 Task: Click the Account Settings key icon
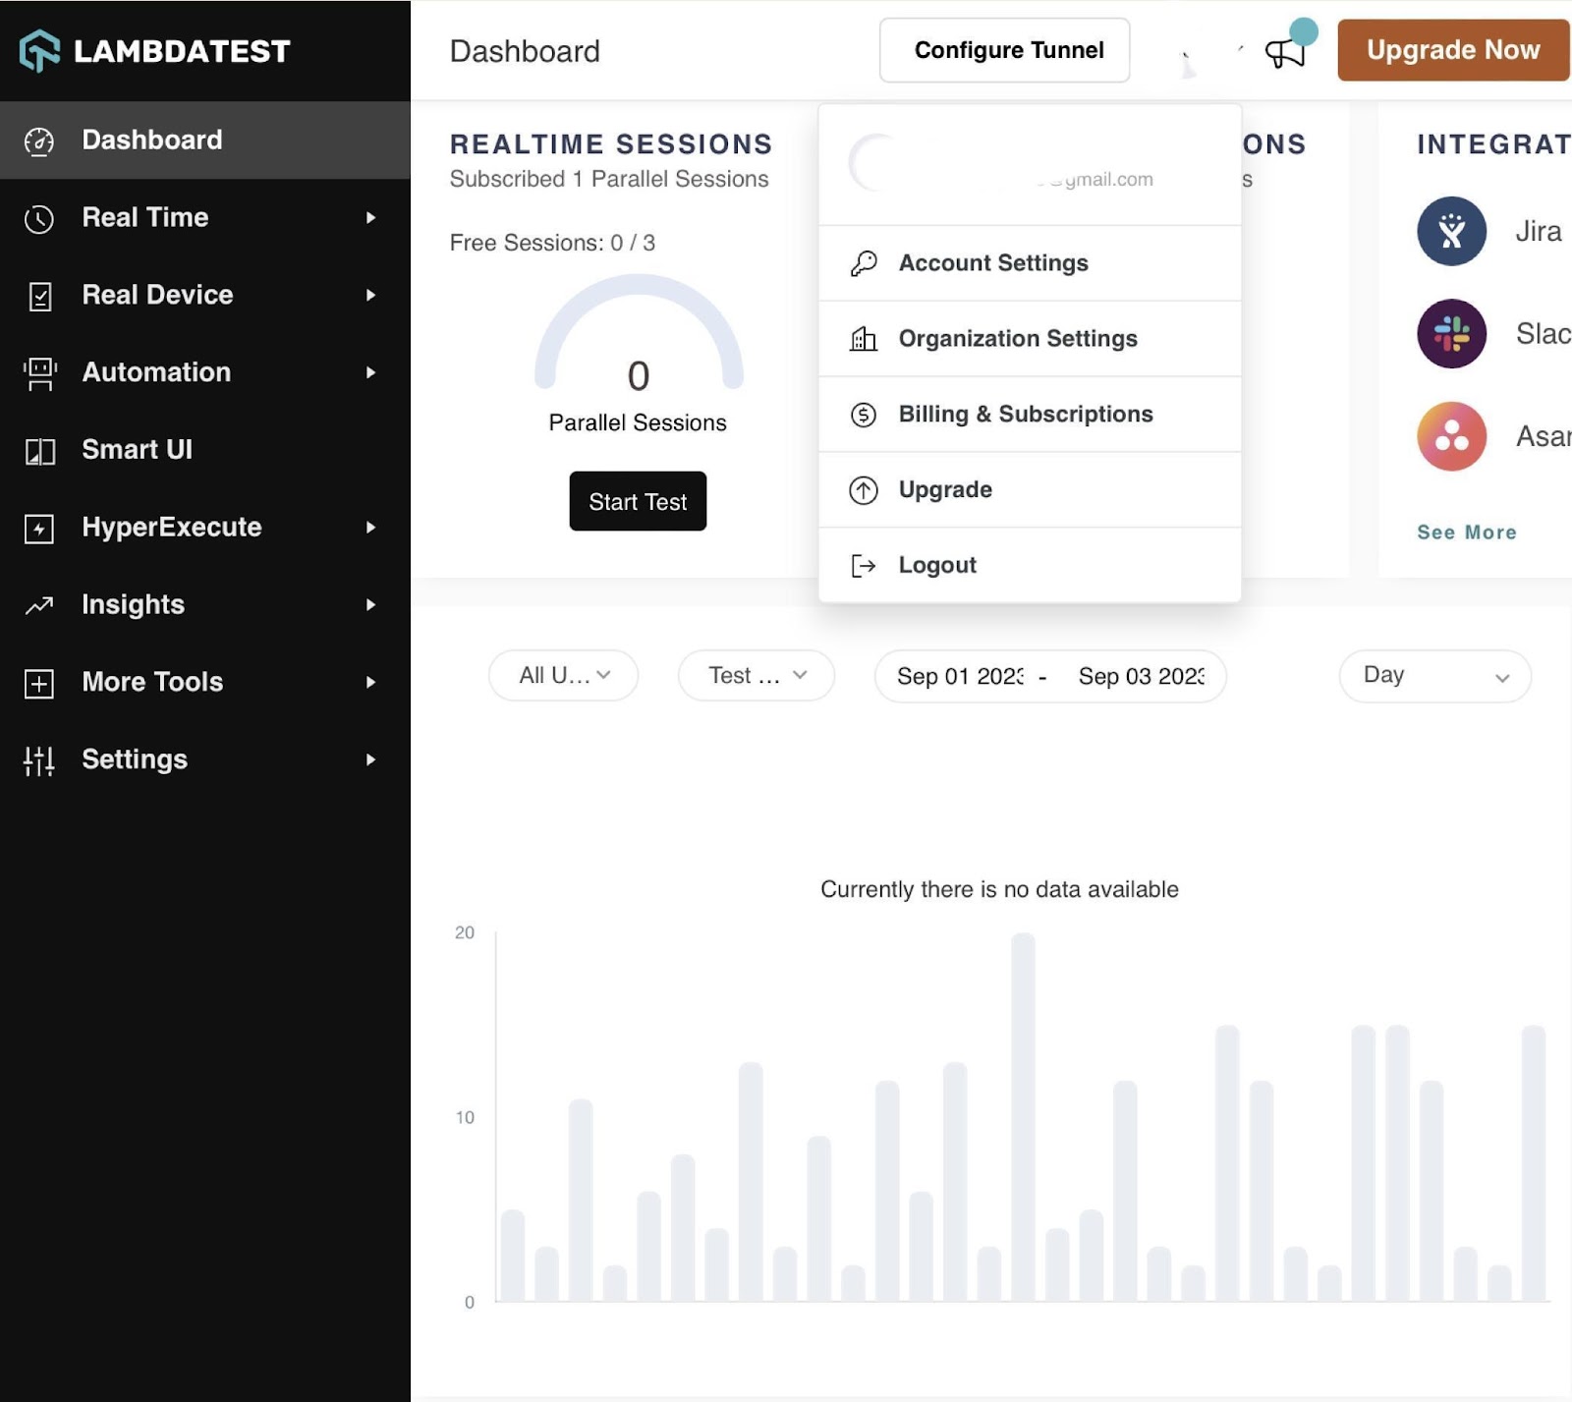(864, 263)
